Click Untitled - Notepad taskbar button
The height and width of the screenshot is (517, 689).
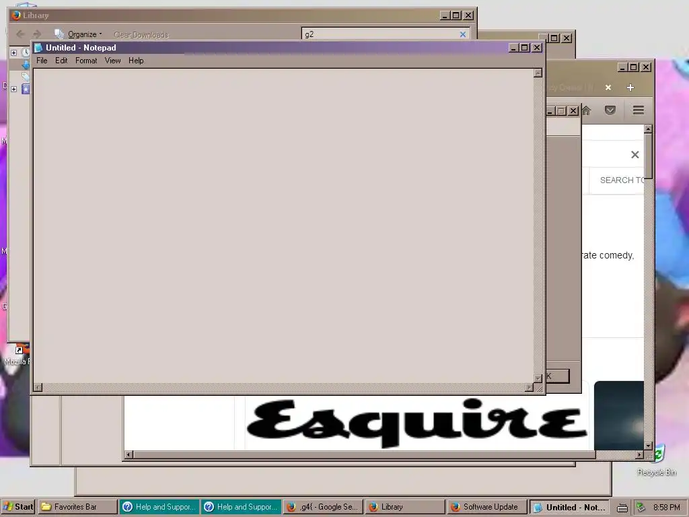tap(570, 507)
